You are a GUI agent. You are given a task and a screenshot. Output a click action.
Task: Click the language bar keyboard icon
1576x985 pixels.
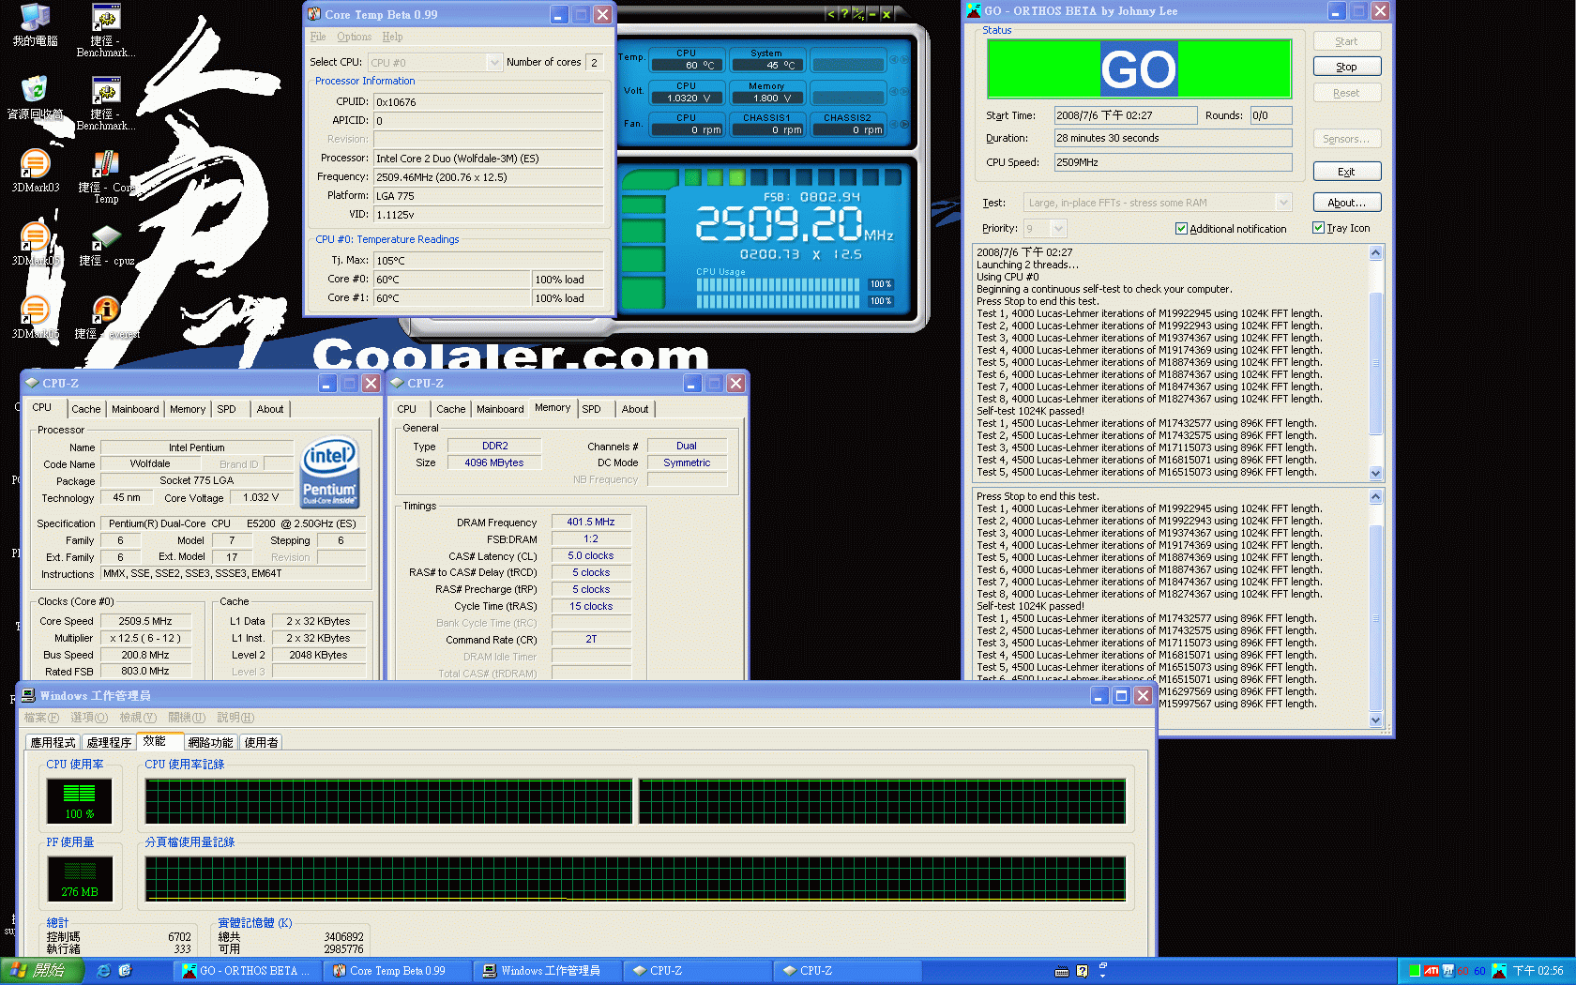click(1062, 972)
